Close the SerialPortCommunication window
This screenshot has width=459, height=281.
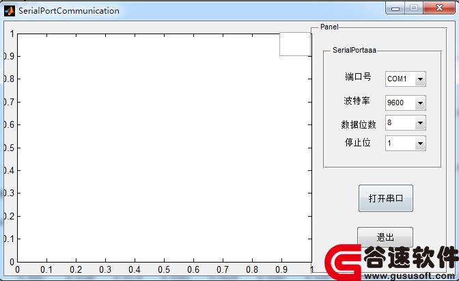point(439,8)
